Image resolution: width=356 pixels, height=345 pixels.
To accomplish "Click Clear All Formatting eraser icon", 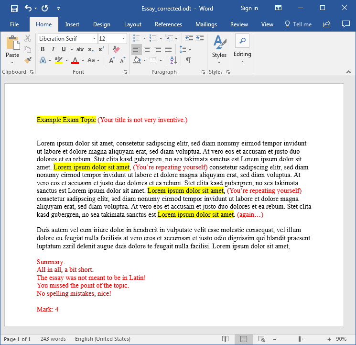I will coord(116,49).
